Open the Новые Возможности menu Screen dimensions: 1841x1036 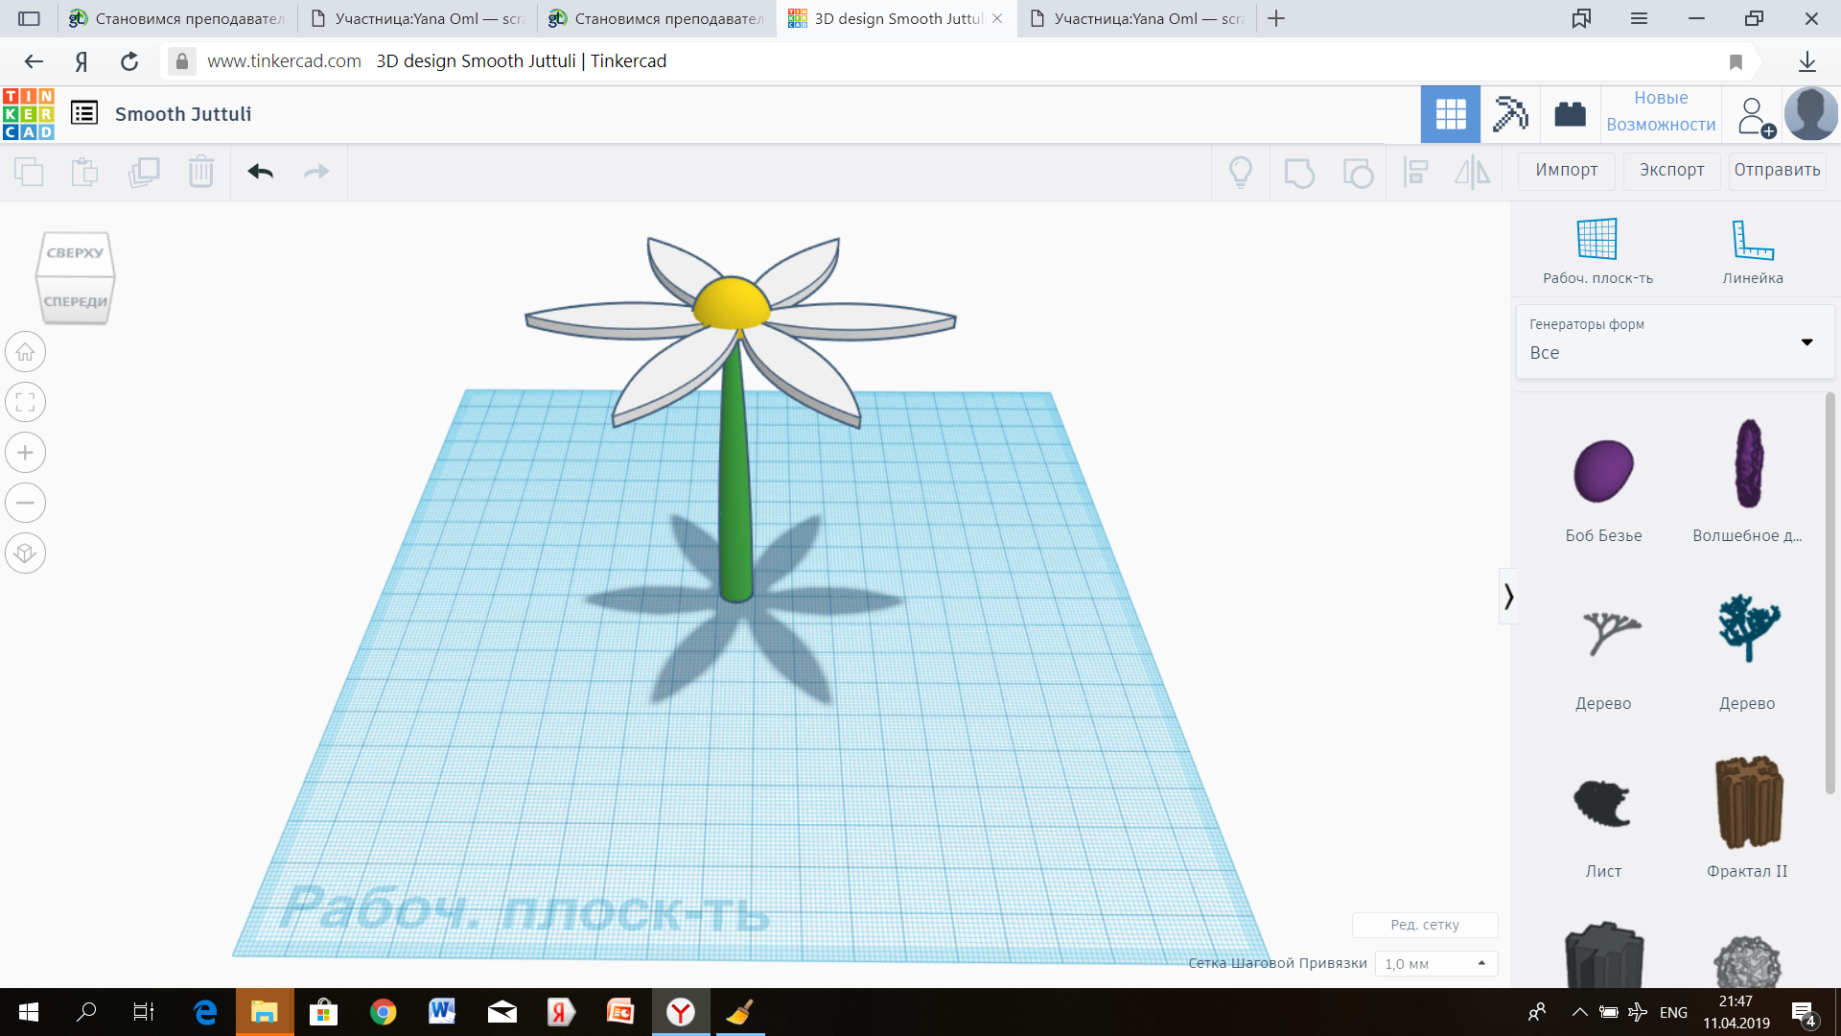1661,111
